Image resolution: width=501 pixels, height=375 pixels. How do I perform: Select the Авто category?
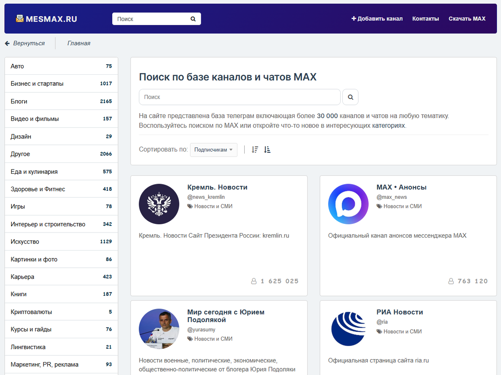(x=61, y=66)
